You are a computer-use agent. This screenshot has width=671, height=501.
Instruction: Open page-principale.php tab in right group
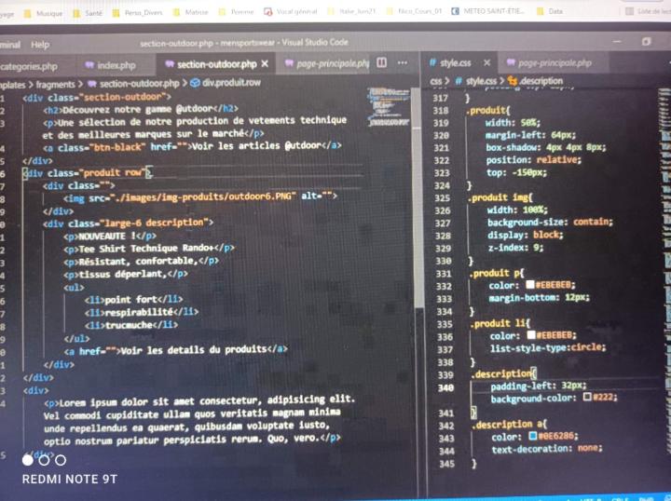(549, 63)
